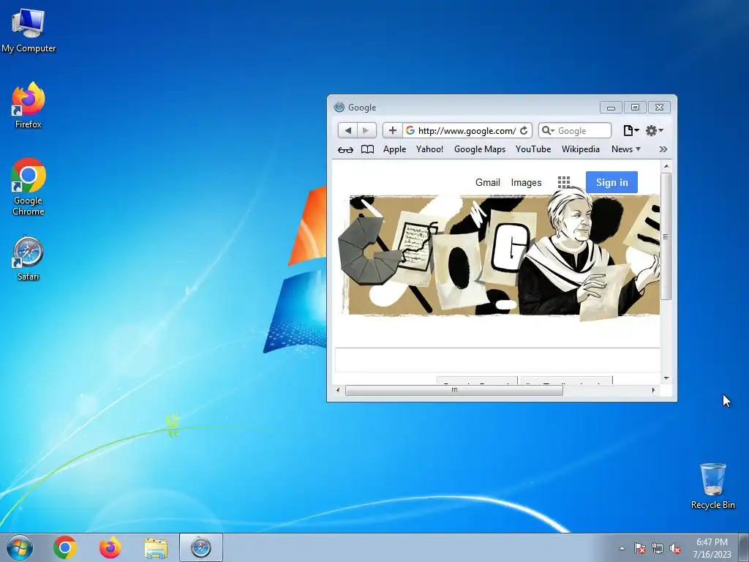Launch Chrome from the taskbar
749x562 pixels.
[65, 547]
